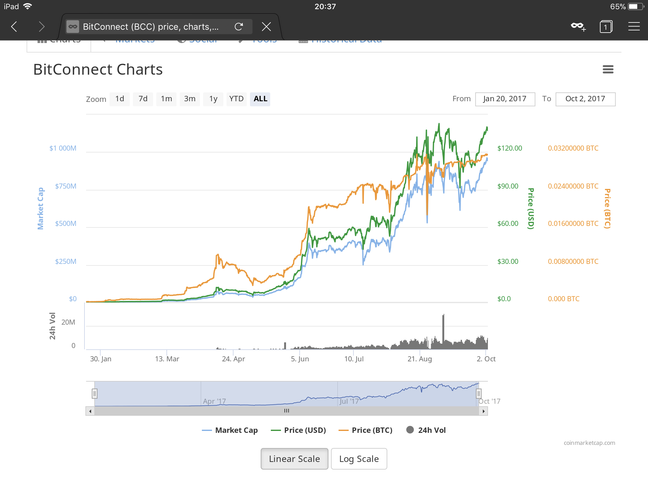Edit the From date Jan 20, 2017
The image size is (648, 486).
[505, 99]
